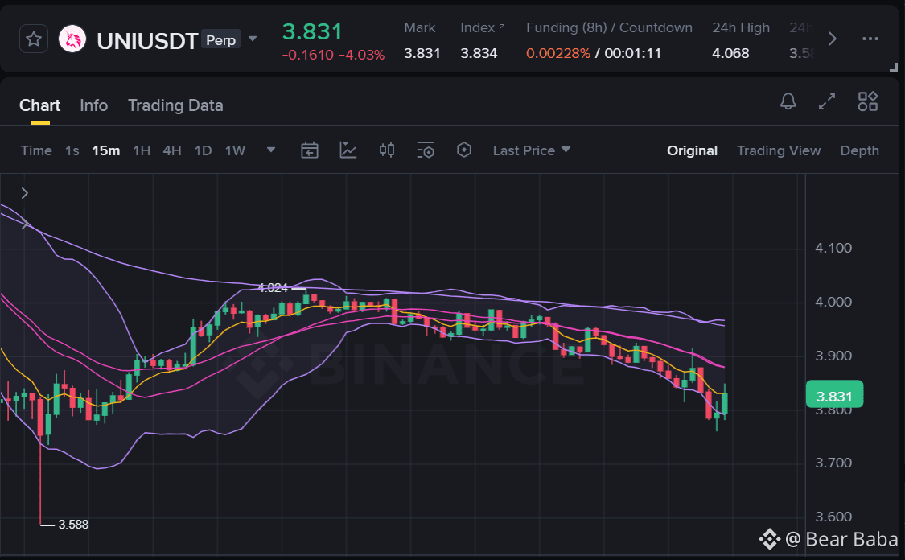Click the 3.831 current price tag
Viewport: 905px width, 560px height.
click(x=834, y=394)
